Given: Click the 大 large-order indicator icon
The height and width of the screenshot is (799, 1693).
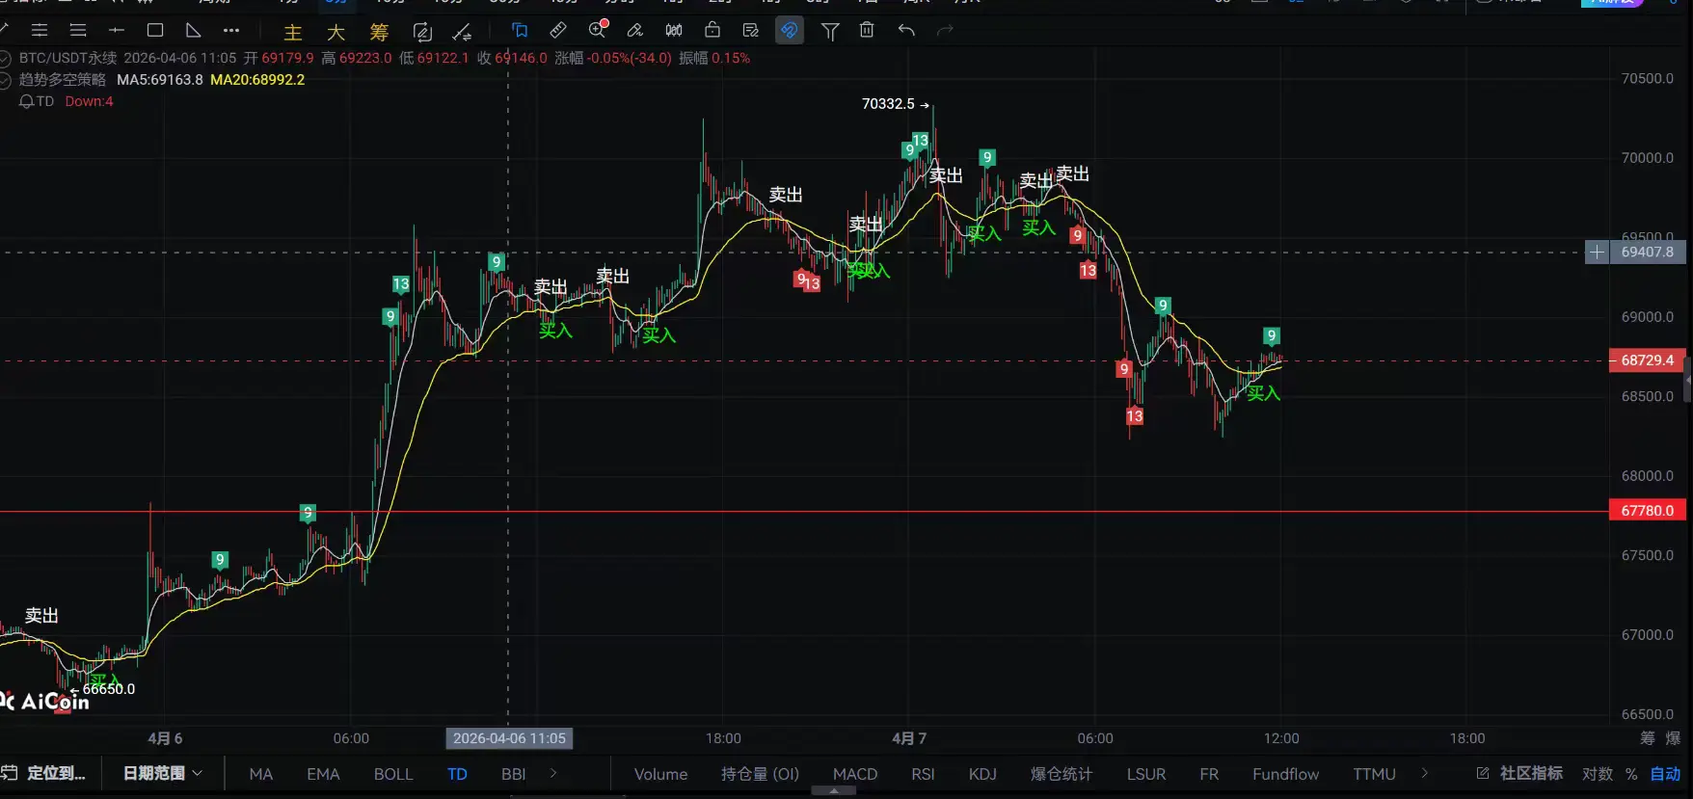Looking at the screenshot, I should pos(336,32).
